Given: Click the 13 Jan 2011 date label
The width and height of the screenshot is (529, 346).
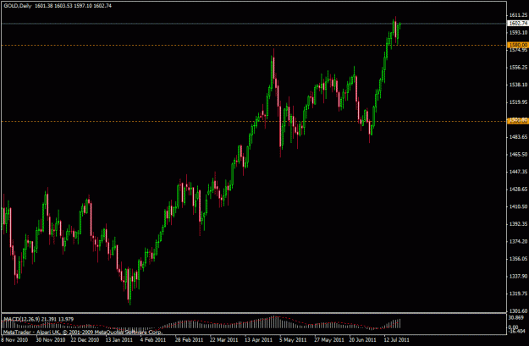Looking at the screenshot, I should tap(119, 340).
